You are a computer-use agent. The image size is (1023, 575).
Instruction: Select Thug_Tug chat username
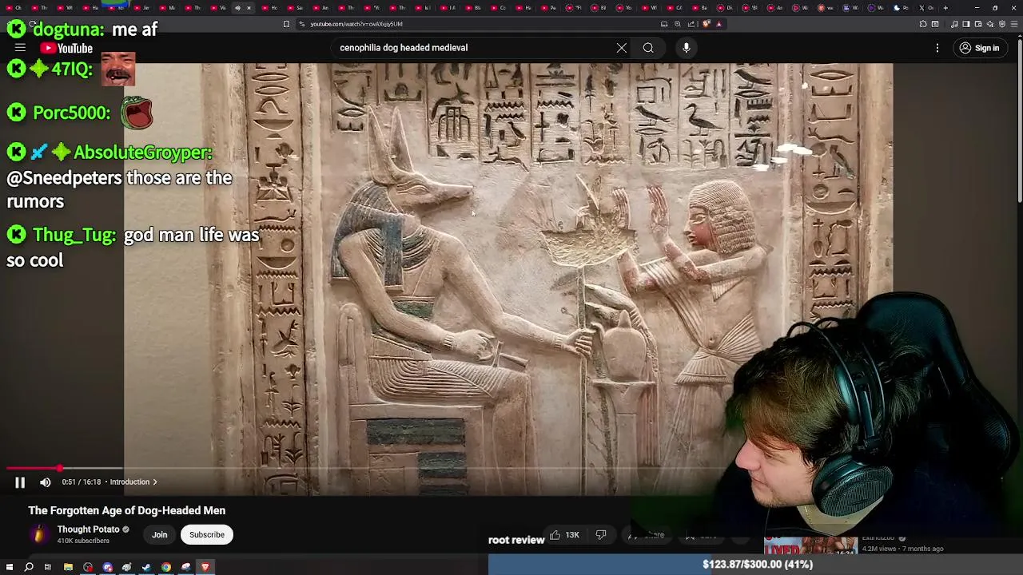click(x=74, y=236)
